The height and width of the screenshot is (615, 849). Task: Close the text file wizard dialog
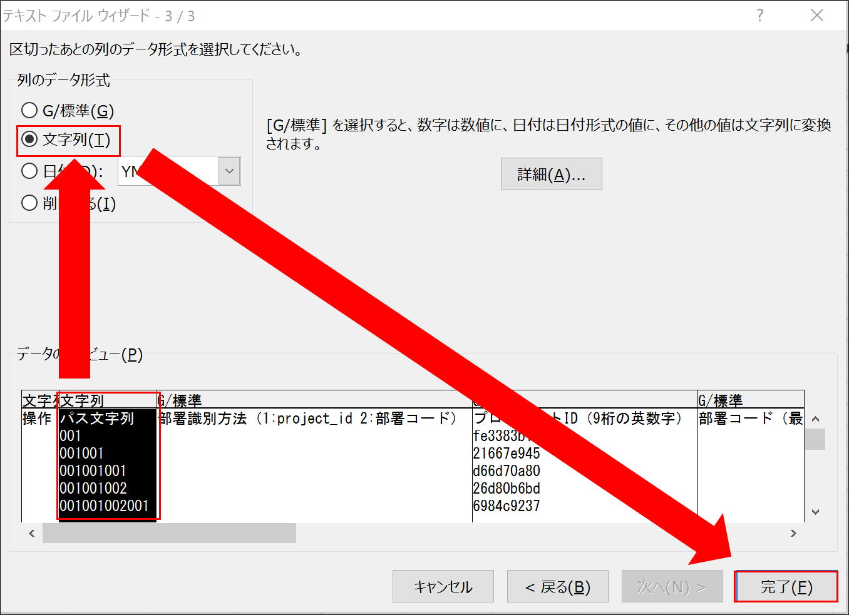(x=816, y=15)
